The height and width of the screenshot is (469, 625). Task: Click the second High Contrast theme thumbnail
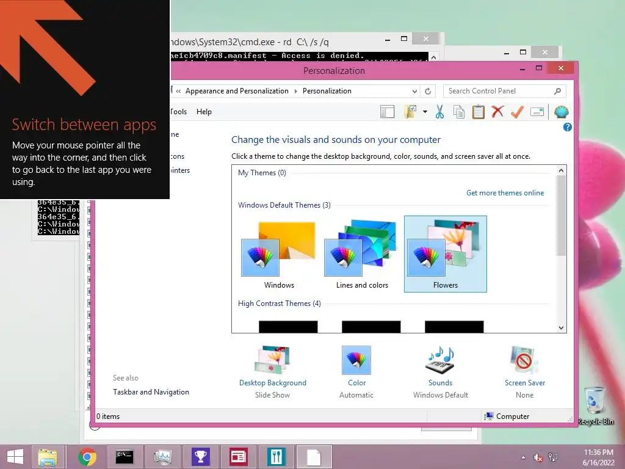click(371, 327)
